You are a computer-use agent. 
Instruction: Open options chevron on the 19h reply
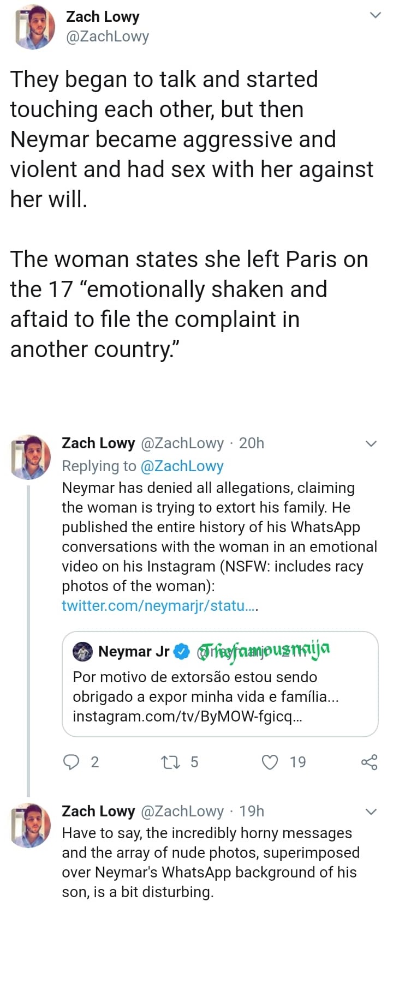coord(371,811)
